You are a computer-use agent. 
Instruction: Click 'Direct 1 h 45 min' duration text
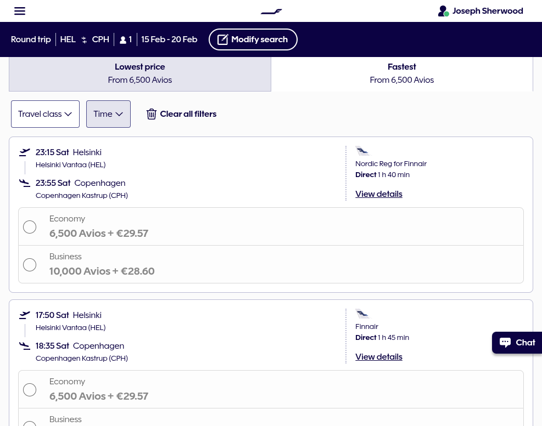[x=382, y=338]
